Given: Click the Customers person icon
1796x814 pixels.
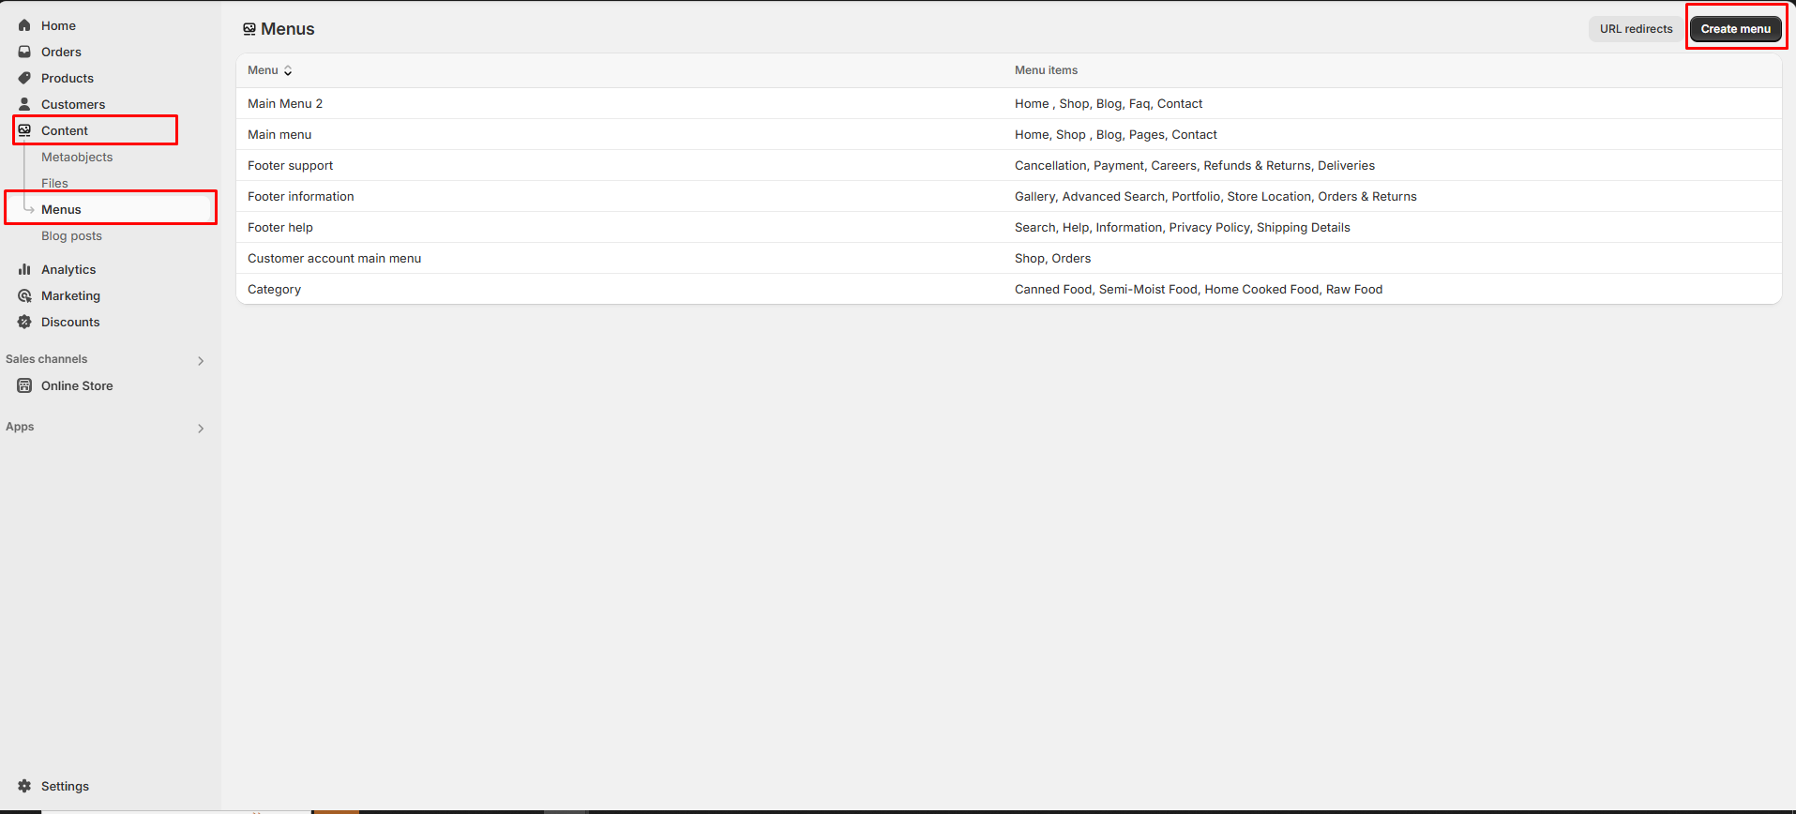Looking at the screenshot, I should point(24,104).
